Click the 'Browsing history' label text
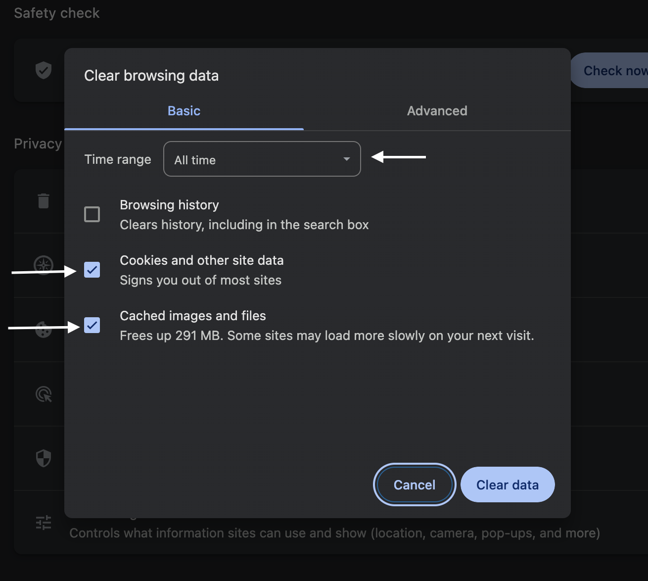Viewport: 648px width, 581px height. [169, 205]
